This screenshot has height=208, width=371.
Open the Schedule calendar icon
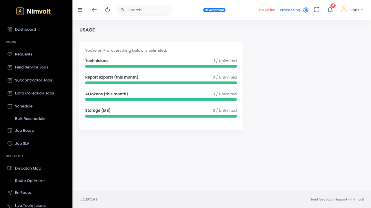pos(10,106)
